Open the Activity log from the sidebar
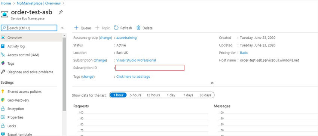Image resolution: width=318 pixels, height=136 pixels. tap(16, 46)
